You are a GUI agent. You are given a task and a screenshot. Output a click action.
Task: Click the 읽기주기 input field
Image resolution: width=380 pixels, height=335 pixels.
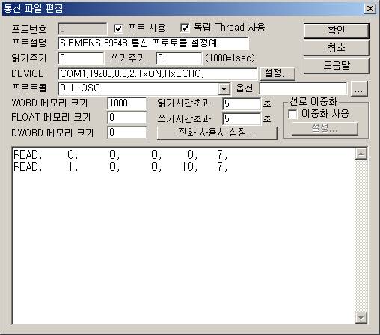pos(81,58)
